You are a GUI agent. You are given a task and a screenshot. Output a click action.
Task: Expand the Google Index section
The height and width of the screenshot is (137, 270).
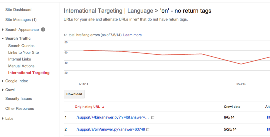[x=3, y=81]
